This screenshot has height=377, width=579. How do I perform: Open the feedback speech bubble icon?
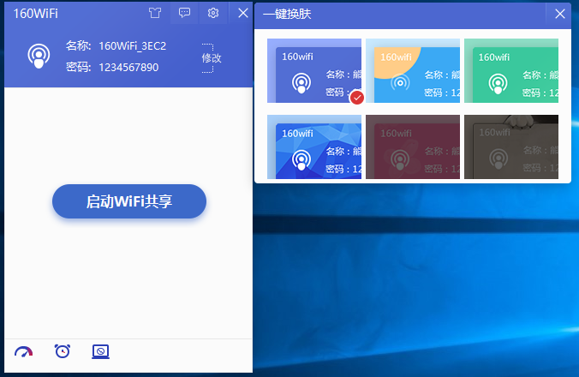pos(184,14)
